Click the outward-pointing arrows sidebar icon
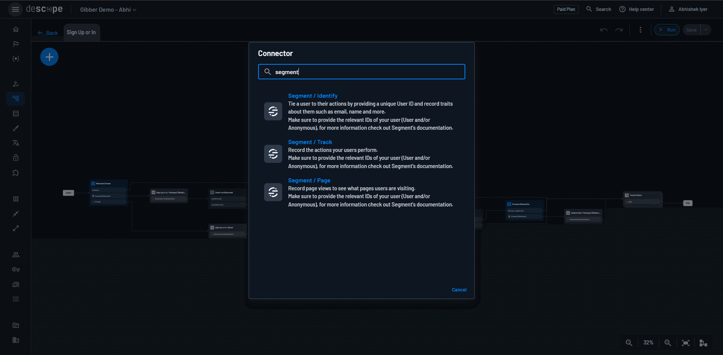Image resolution: width=723 pixels, height=355 pixels. 16,228
